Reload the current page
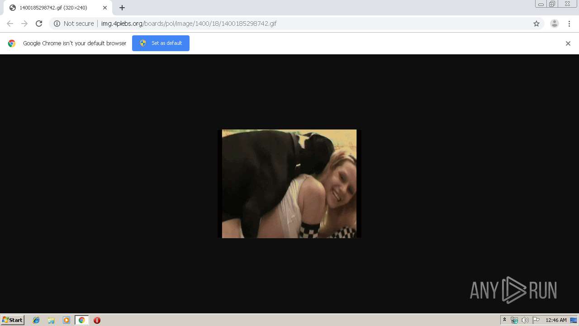Screen dimensions: 579x326 click(x=39, y=24)
